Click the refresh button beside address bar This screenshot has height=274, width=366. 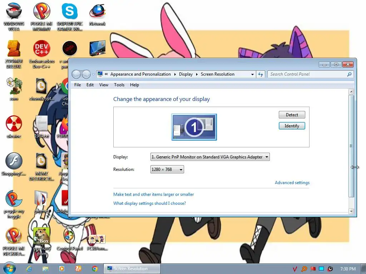tap(261, 74)
